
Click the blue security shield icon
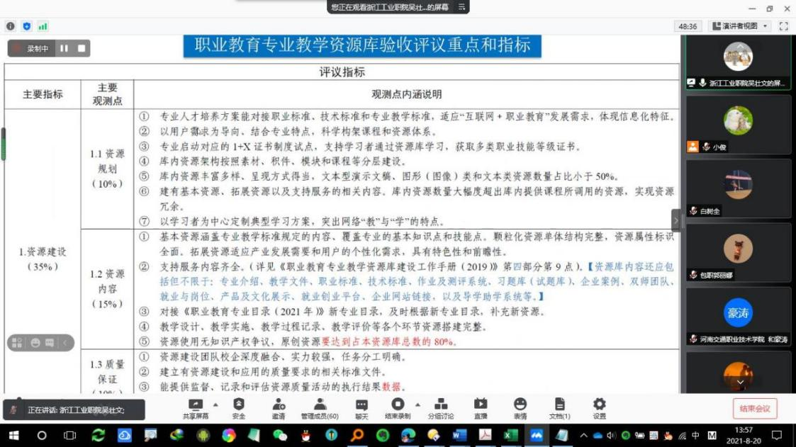(27, 26)
